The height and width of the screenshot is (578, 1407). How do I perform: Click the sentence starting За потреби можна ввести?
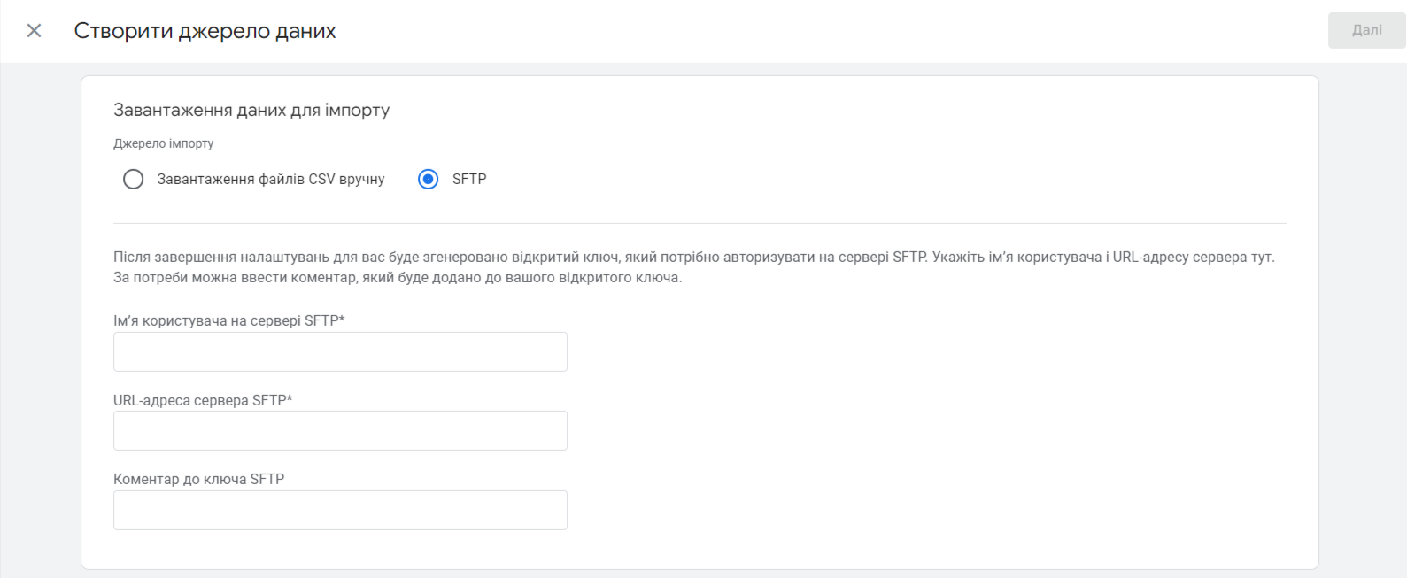coord(398,278)
